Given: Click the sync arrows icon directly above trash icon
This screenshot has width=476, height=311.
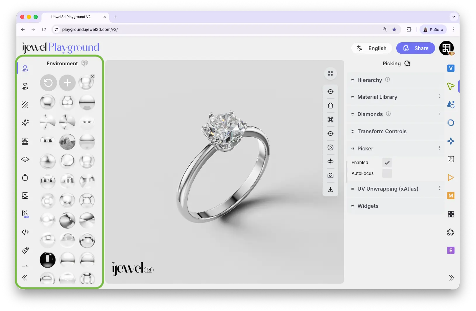Looking at the screenshot, I should [330, 92].
